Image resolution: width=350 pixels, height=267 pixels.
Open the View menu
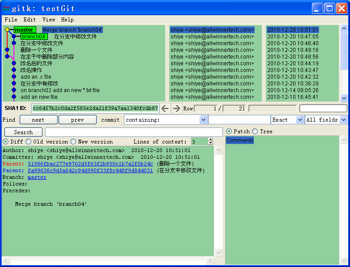(x=49, y=20)
